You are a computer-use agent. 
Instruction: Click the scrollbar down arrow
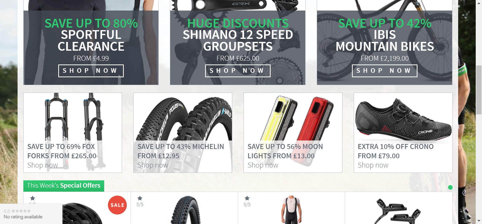click(x=479, y=222)
